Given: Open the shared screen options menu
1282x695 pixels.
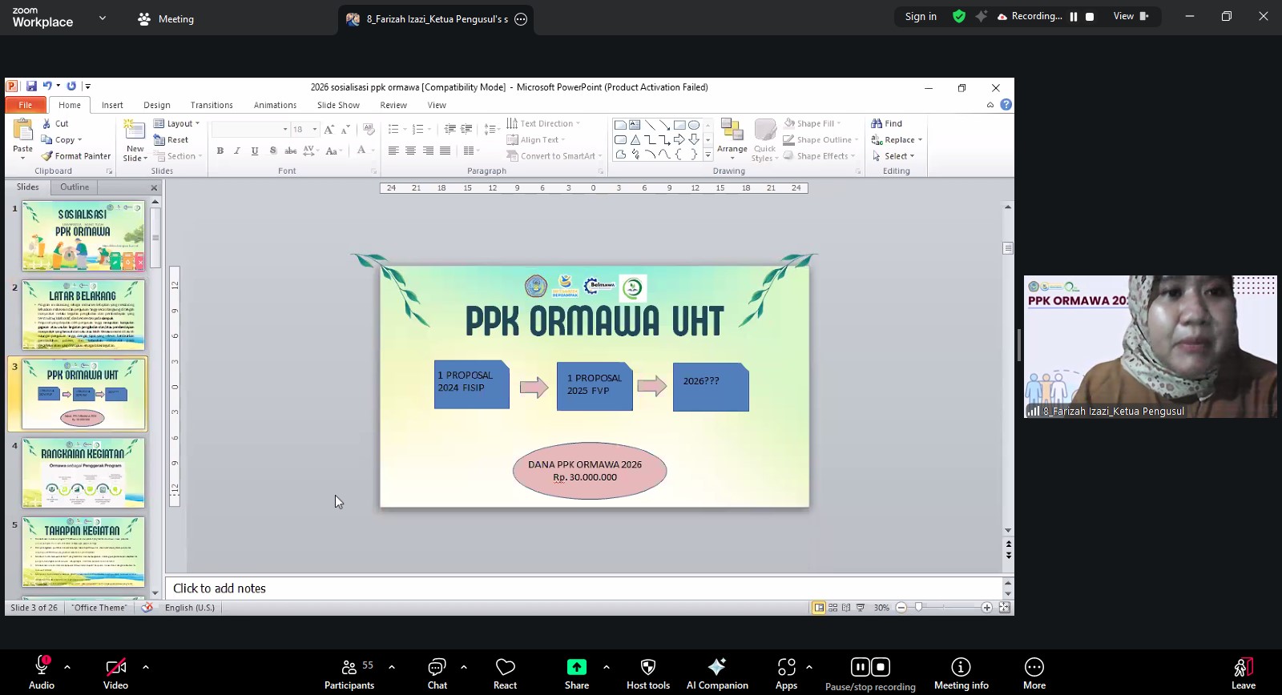Looking at the screenshot, I should click(x=521, y=19).
